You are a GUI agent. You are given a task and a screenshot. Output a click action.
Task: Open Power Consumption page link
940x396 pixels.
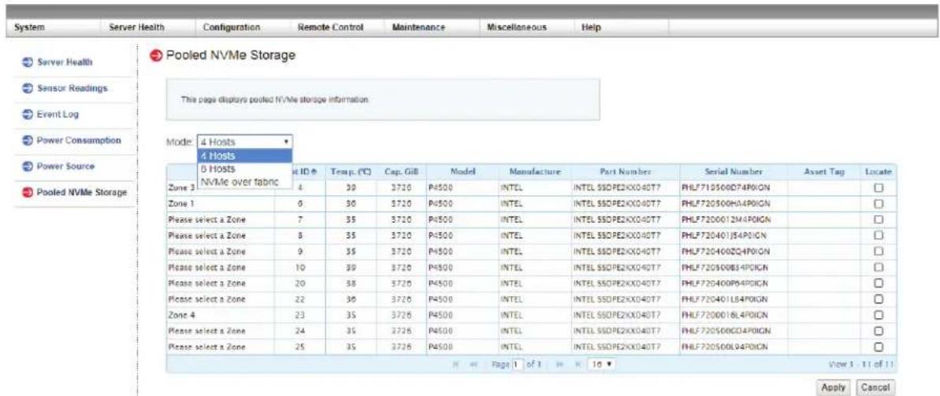pyautogui.click(x=79, y=141)
